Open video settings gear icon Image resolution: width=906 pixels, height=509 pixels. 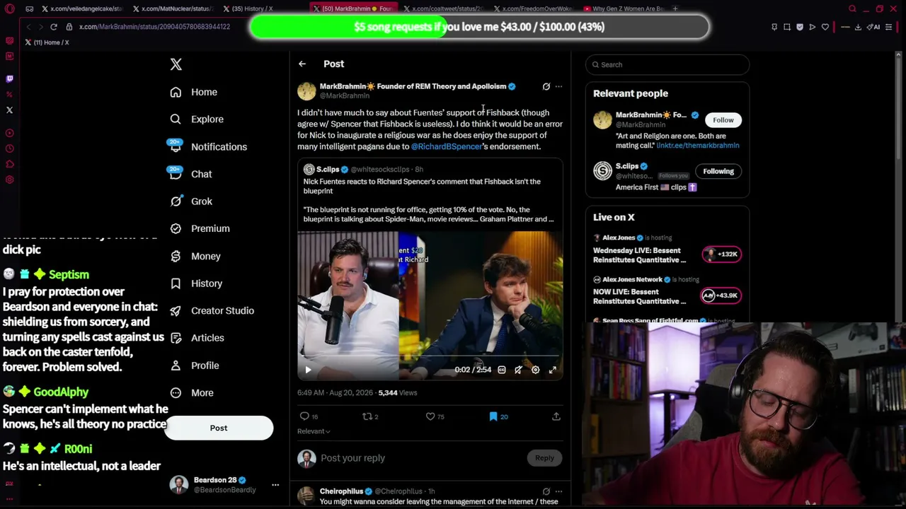535,370
